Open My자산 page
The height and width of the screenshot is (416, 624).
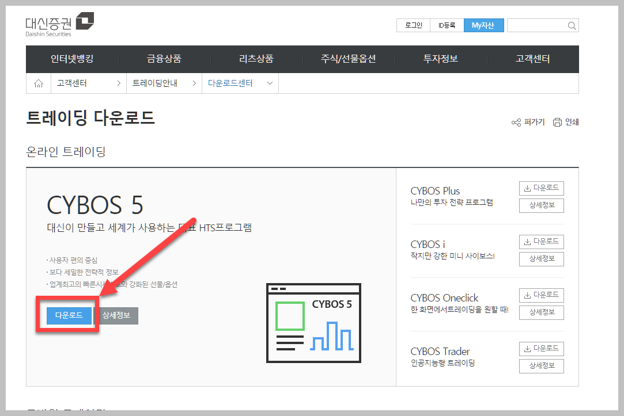pyautogui.click(x=483, y=25)
